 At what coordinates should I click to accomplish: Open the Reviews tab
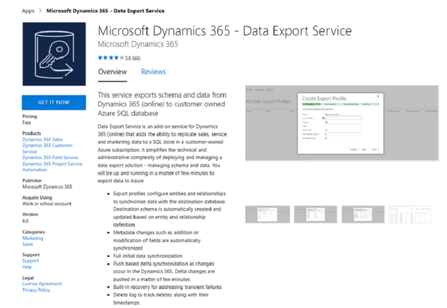[x=153, y=72]
